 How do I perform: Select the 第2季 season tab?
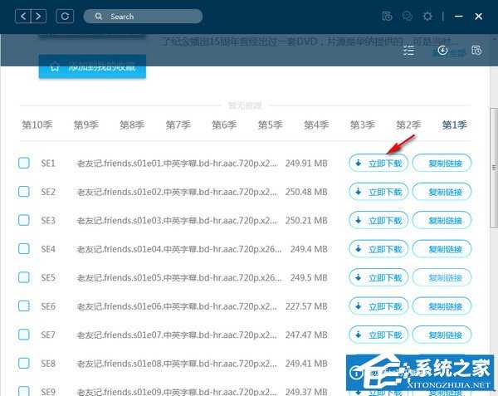(x=408, y=125)
